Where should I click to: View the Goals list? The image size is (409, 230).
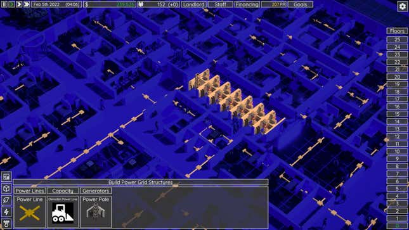[300, 4]
